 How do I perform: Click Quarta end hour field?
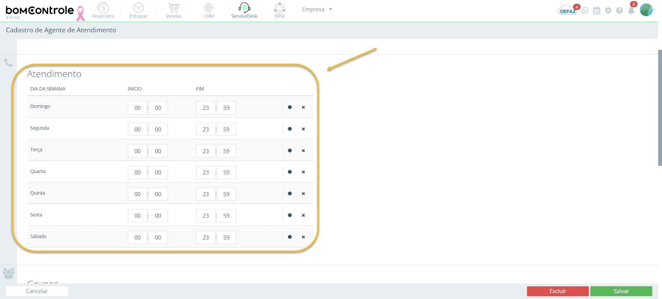pyautogui.click(x=206, y=173)
